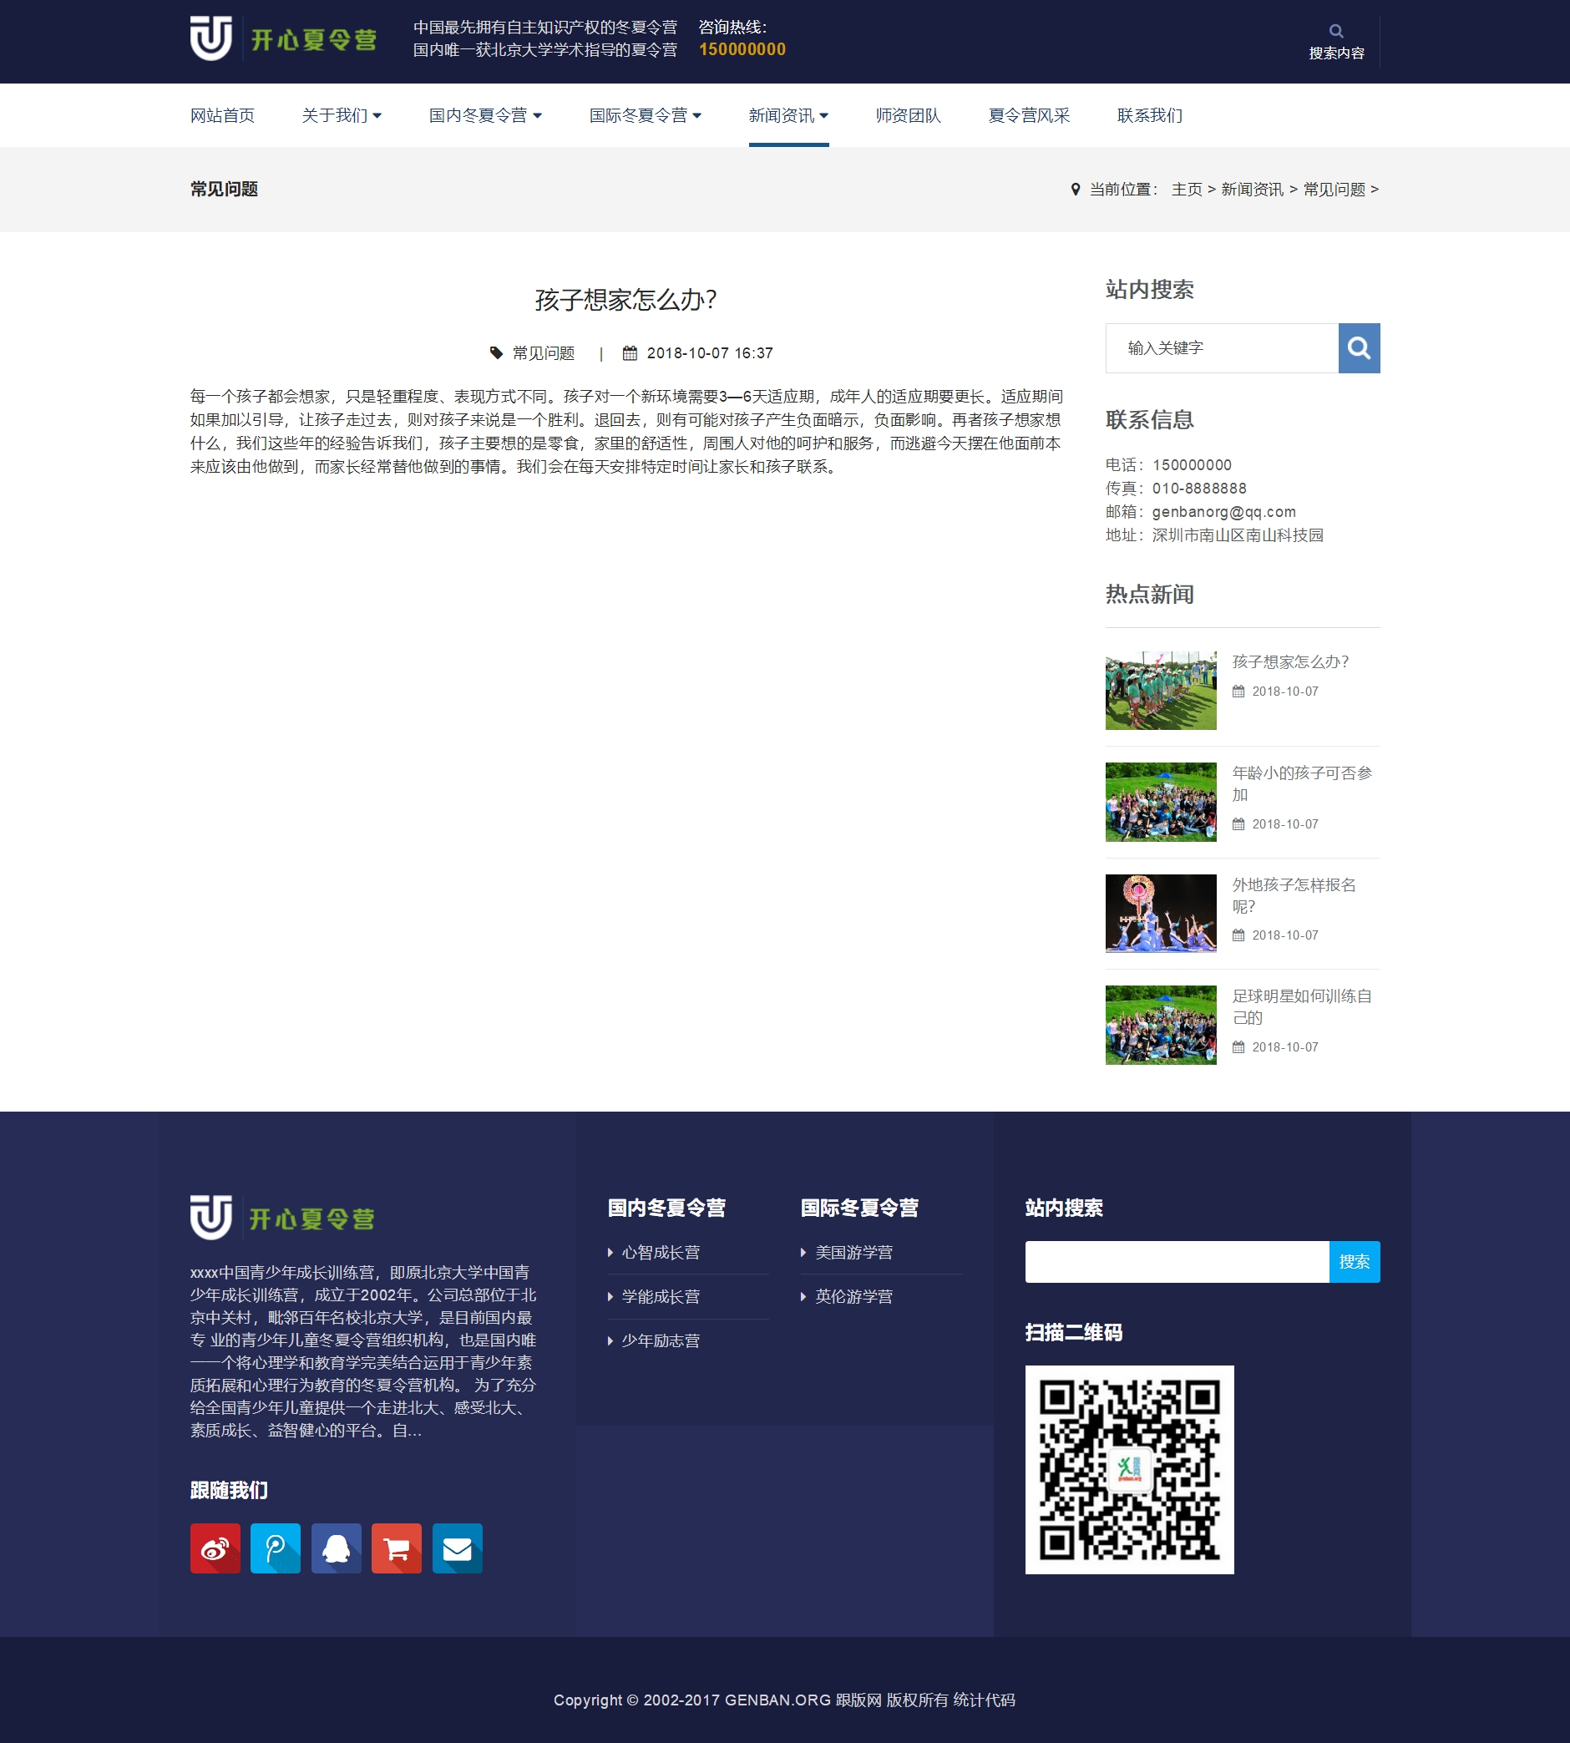Open the 国内冬夏令营 dropdown in navigation
This screenshot has width=1570, height=1743.
click(x=485, y=114)
